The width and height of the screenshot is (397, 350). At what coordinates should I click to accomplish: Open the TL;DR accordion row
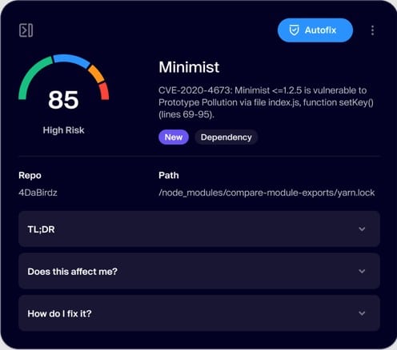click(199, 229)
